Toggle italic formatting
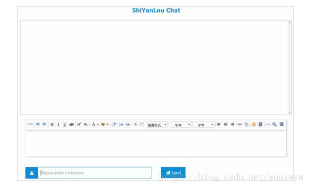This screenshot has width=309, height=187. [58, 124]
